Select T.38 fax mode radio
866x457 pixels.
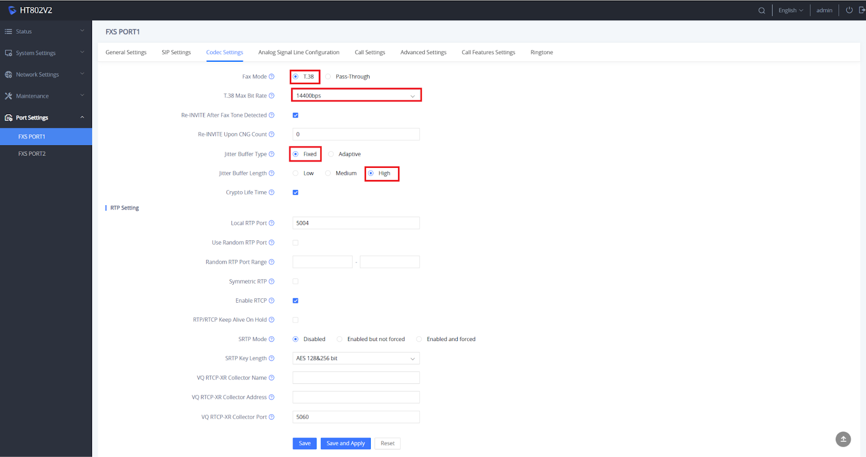(296, 76)
